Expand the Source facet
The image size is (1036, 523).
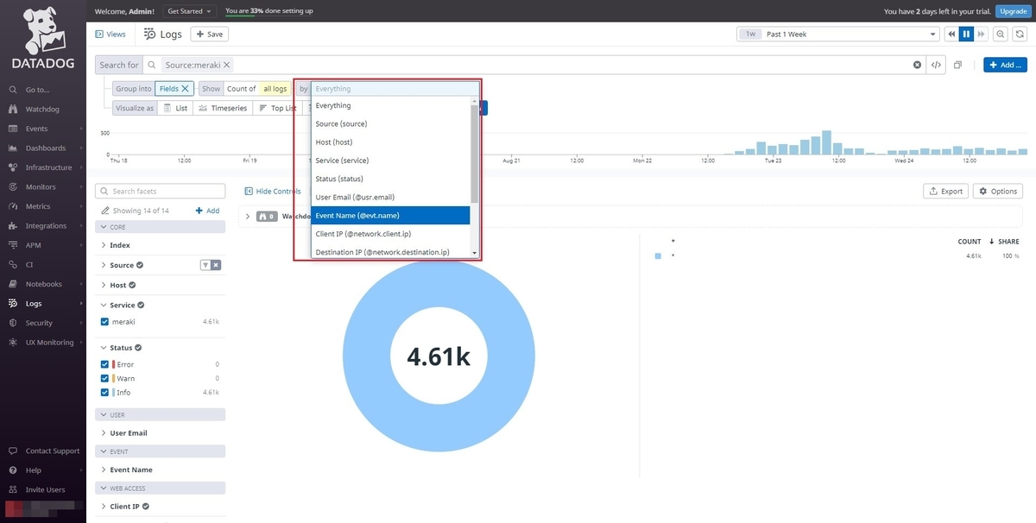(x=104, y=265)
